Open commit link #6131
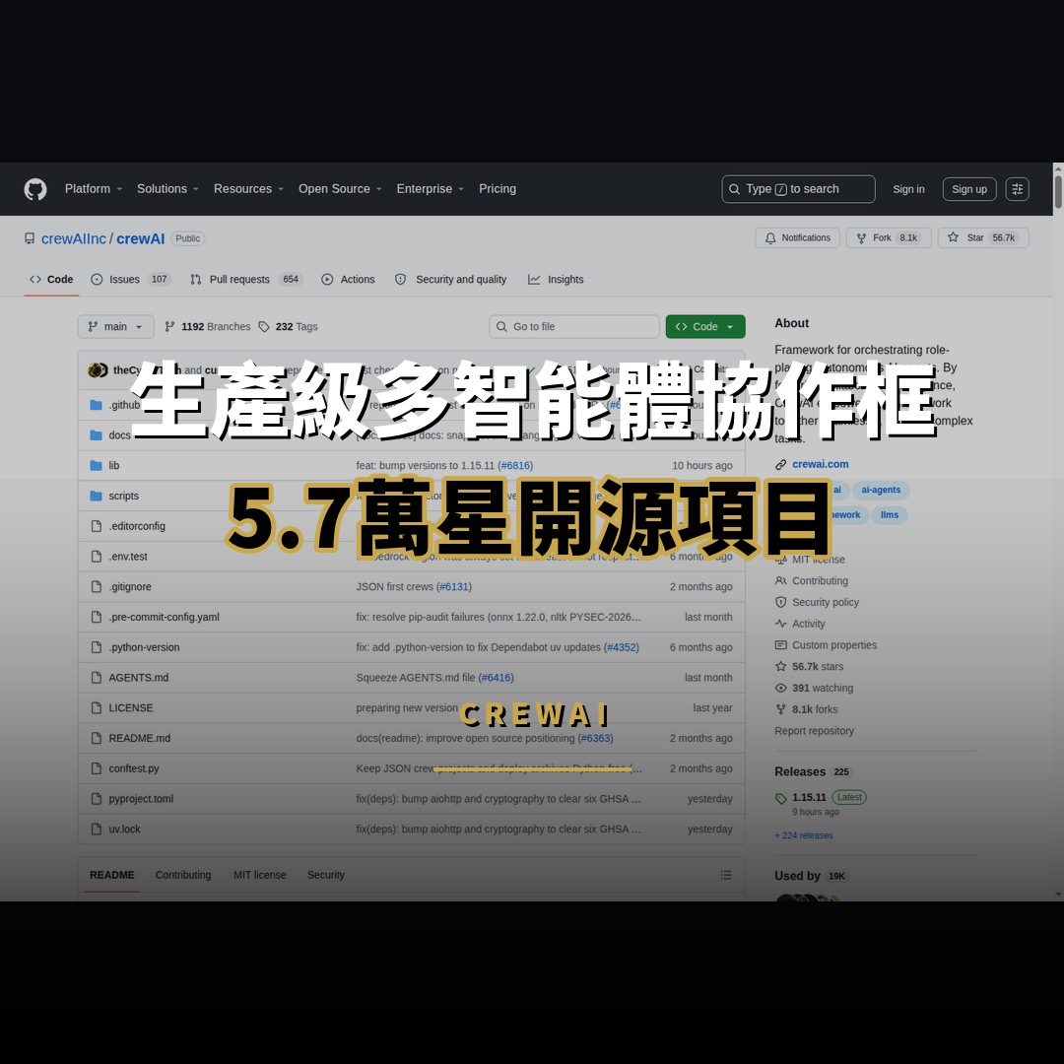Image resolution: width=1064 pixels, height=1064 pixels. click(x=454, y=587)
